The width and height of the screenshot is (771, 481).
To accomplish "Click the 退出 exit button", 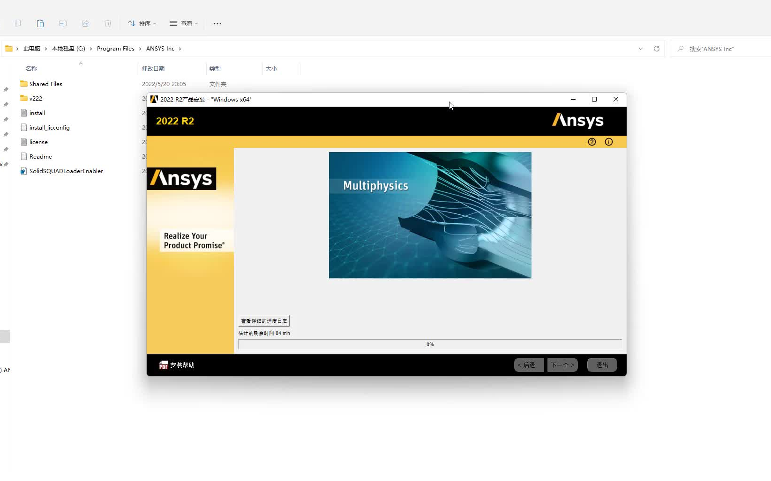I will click(602, 365).
